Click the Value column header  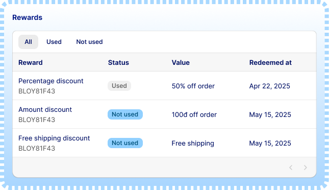tap(181, 63)
